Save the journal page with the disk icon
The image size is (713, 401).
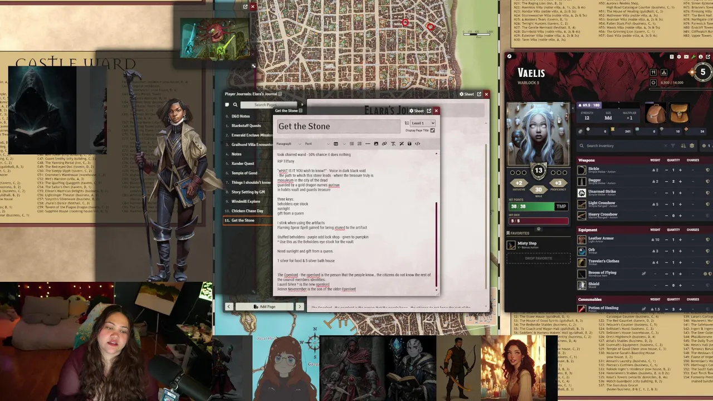[409, 144]
